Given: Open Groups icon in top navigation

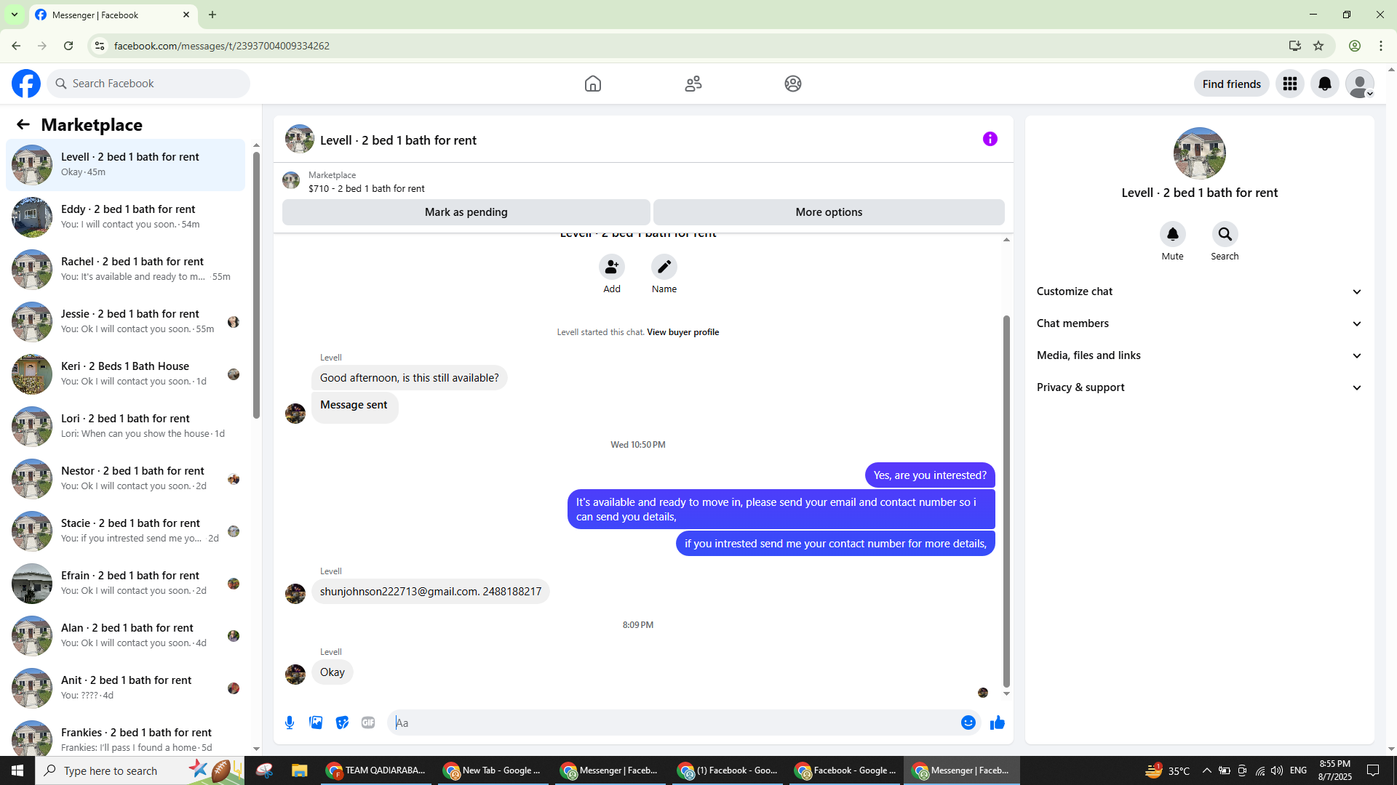Looking at the screenshot, I should (793, 84).
